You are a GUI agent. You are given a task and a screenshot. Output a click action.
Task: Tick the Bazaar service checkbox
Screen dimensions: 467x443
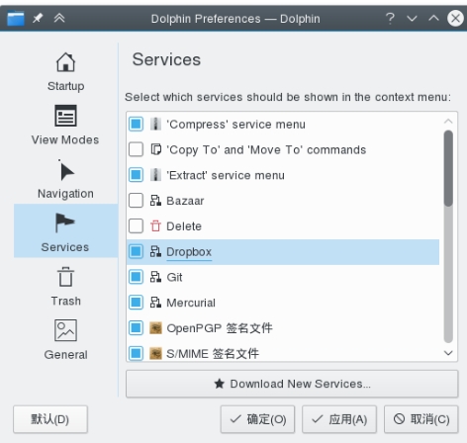(136, 201)
